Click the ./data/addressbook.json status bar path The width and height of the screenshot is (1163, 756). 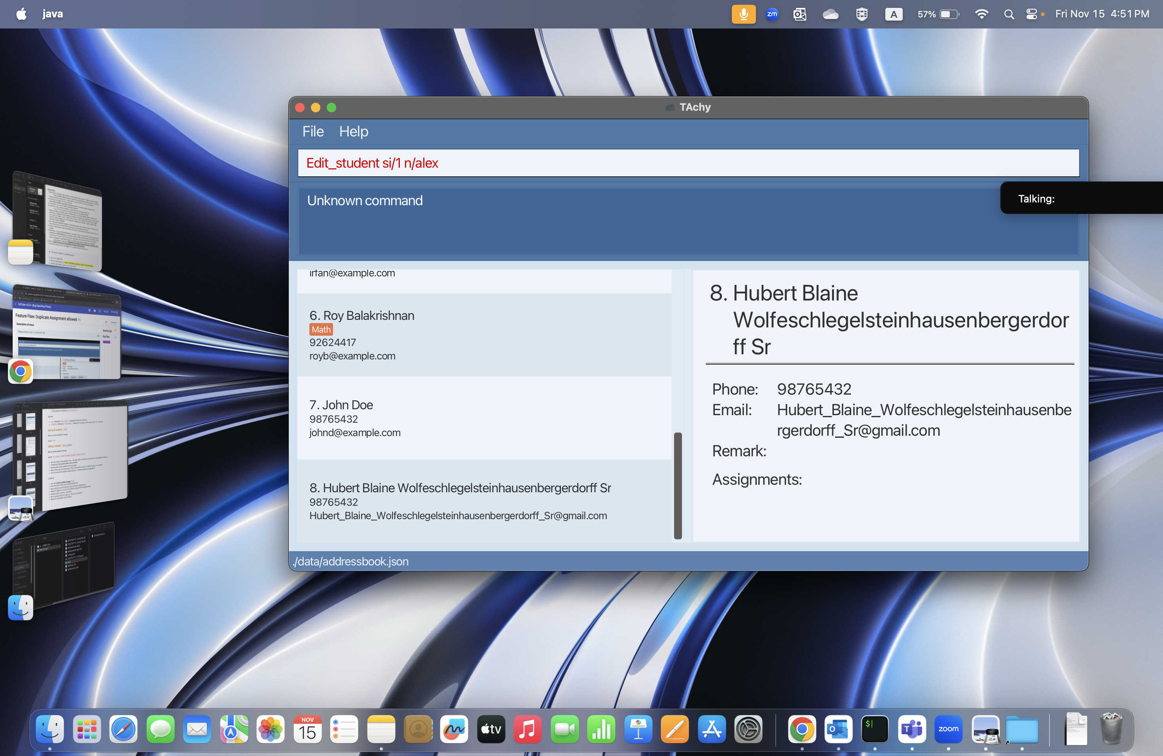pyautogui.click(x=350, y=561)
